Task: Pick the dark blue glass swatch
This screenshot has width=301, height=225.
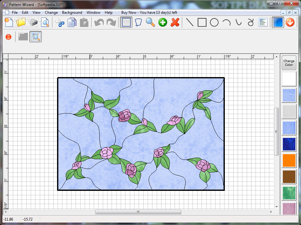Action: [289, 144]
